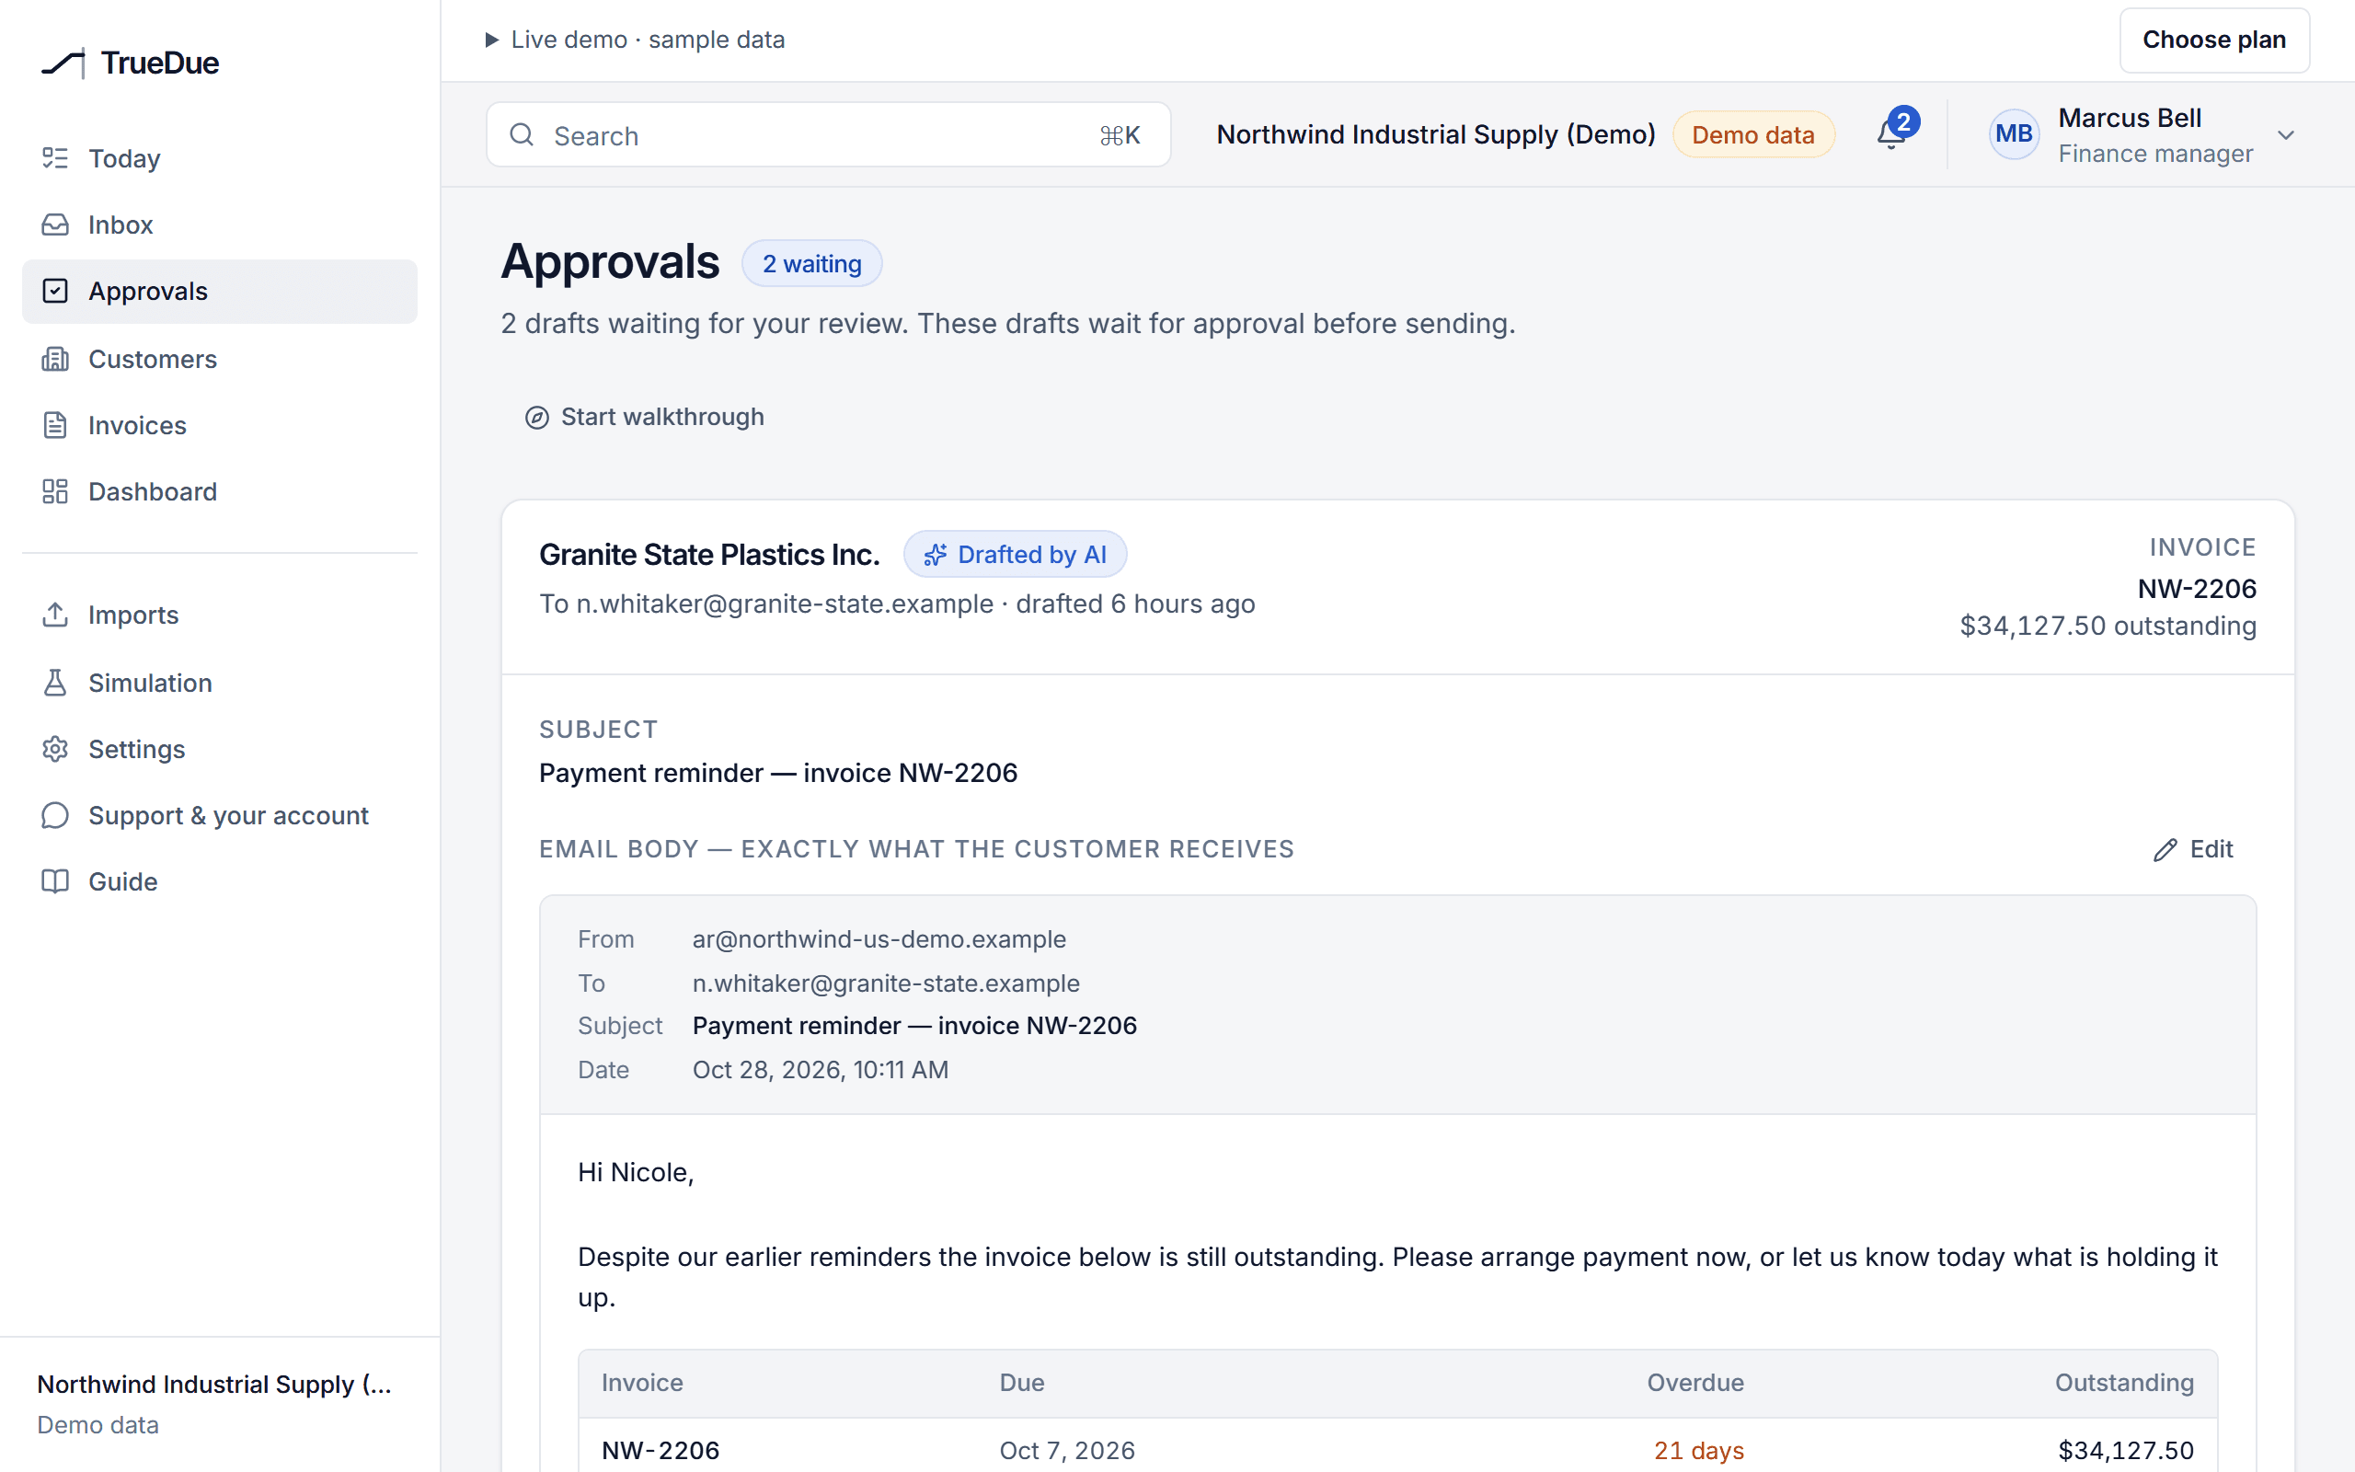Click the Imports upload icon
The image size is (2355, 1472).
click(55, 615)
